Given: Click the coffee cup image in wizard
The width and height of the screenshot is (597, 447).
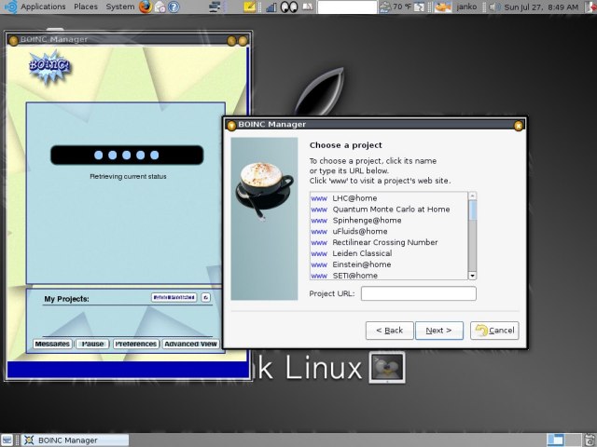Looking at the screenshot, I should coord(265,190).
